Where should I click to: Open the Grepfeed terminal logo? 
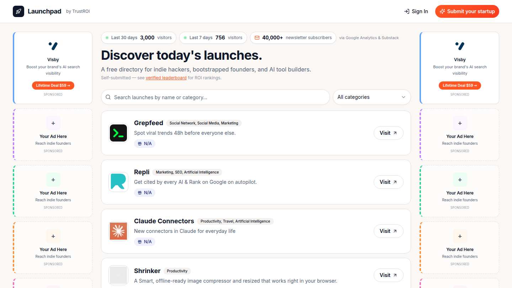tap(118, 133)
